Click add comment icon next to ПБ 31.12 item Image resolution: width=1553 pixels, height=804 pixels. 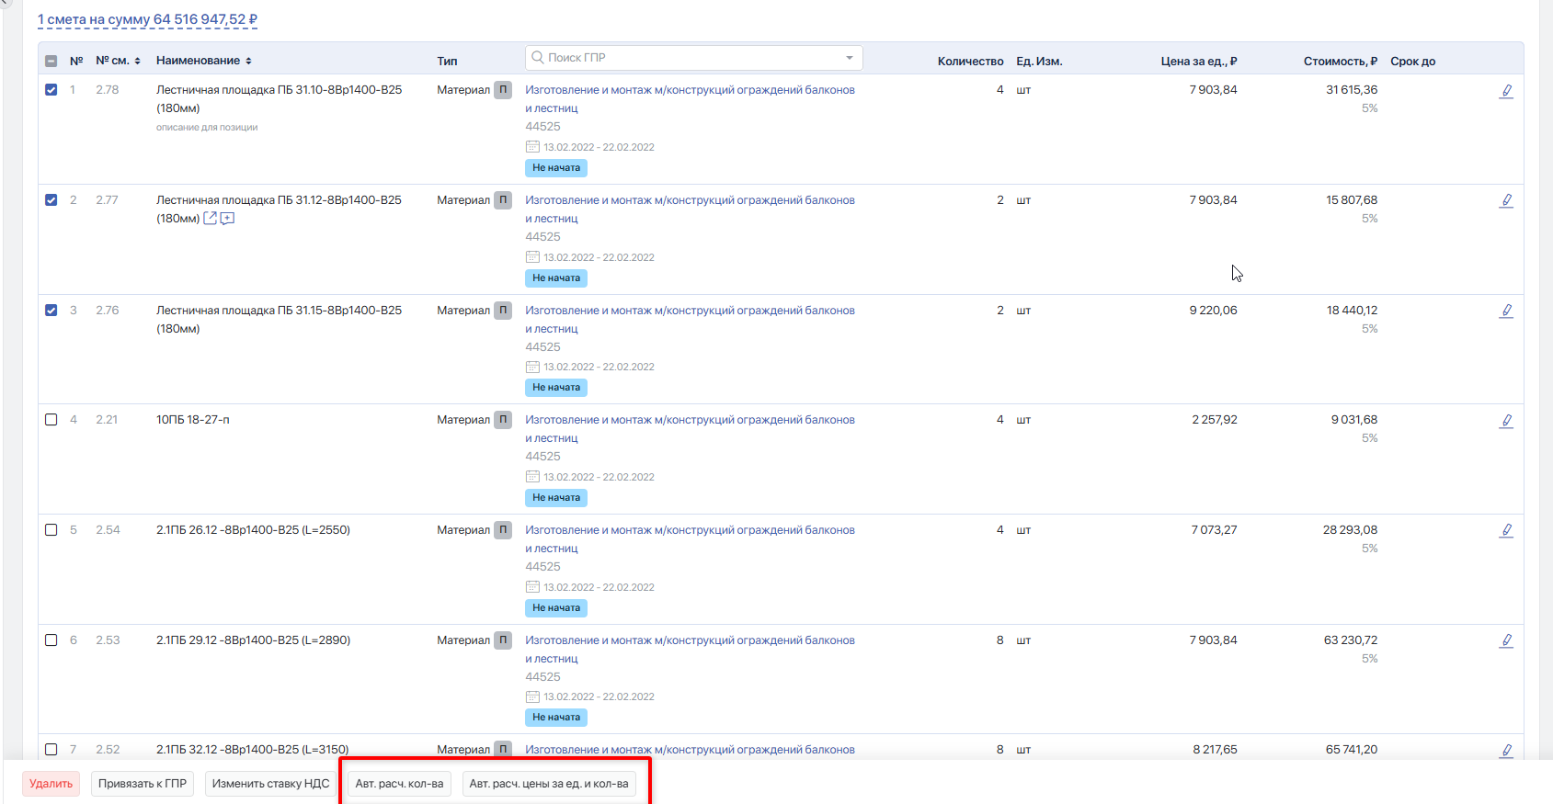[227, 219]
